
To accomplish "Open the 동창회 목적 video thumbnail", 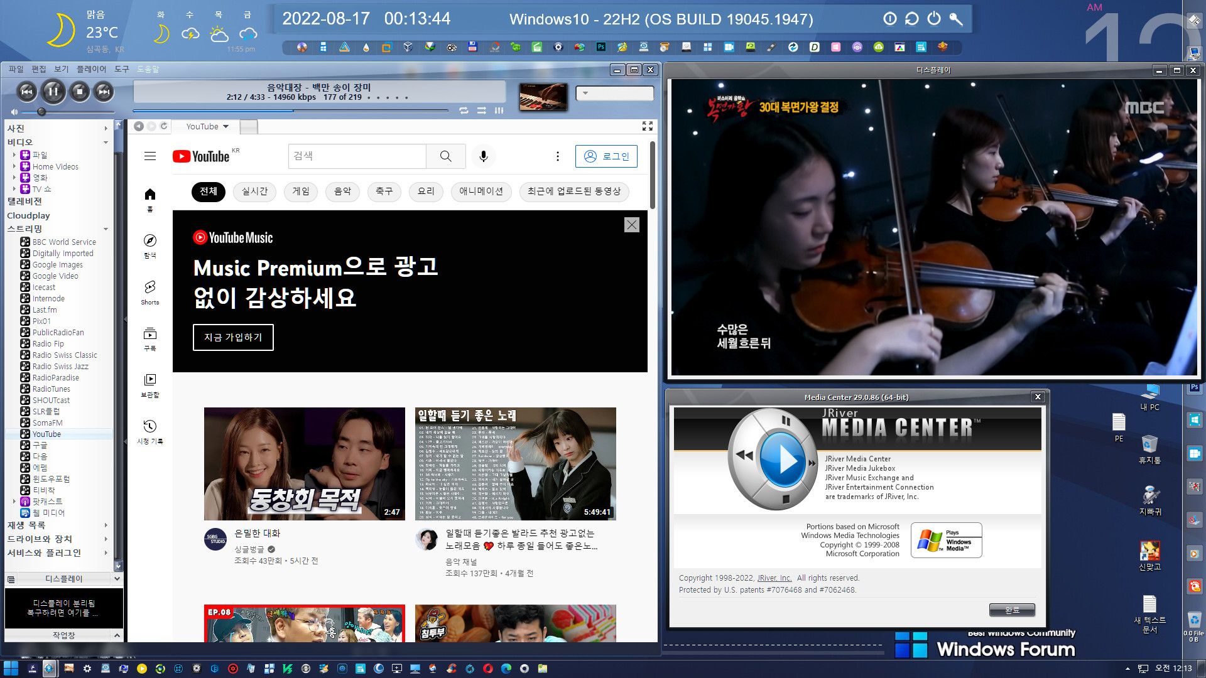I will [305, 464].
